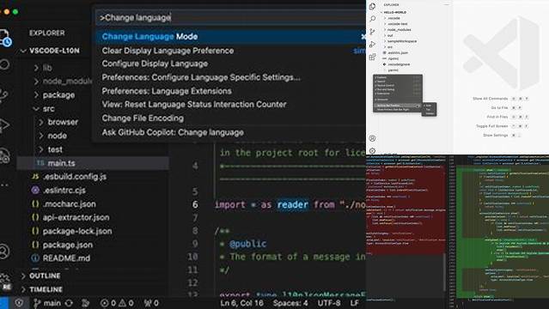Open the Search icon in light activity bar
Image resolution: width=549 pixels, height=309 pixels.
(x=373, y=19)
